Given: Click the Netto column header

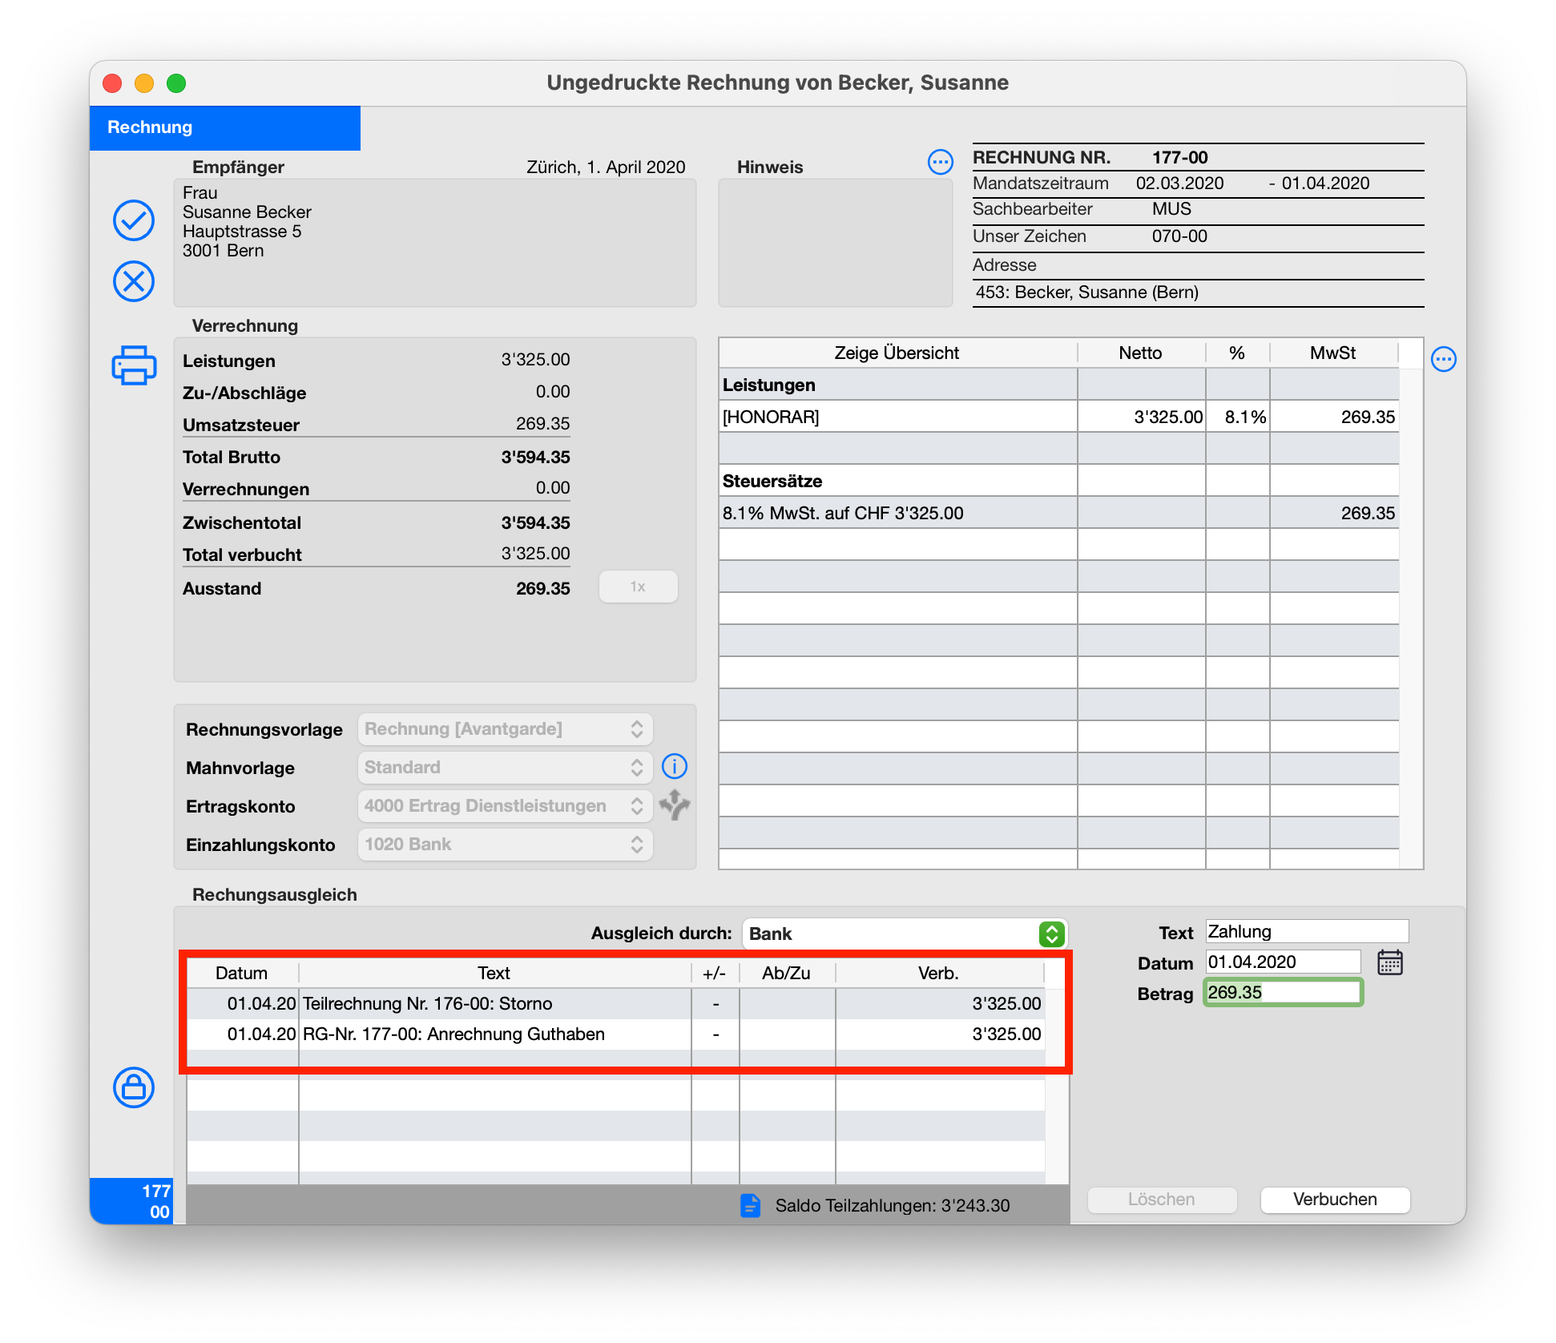Looking at the screenshot, I should [x=1141, y=353].
